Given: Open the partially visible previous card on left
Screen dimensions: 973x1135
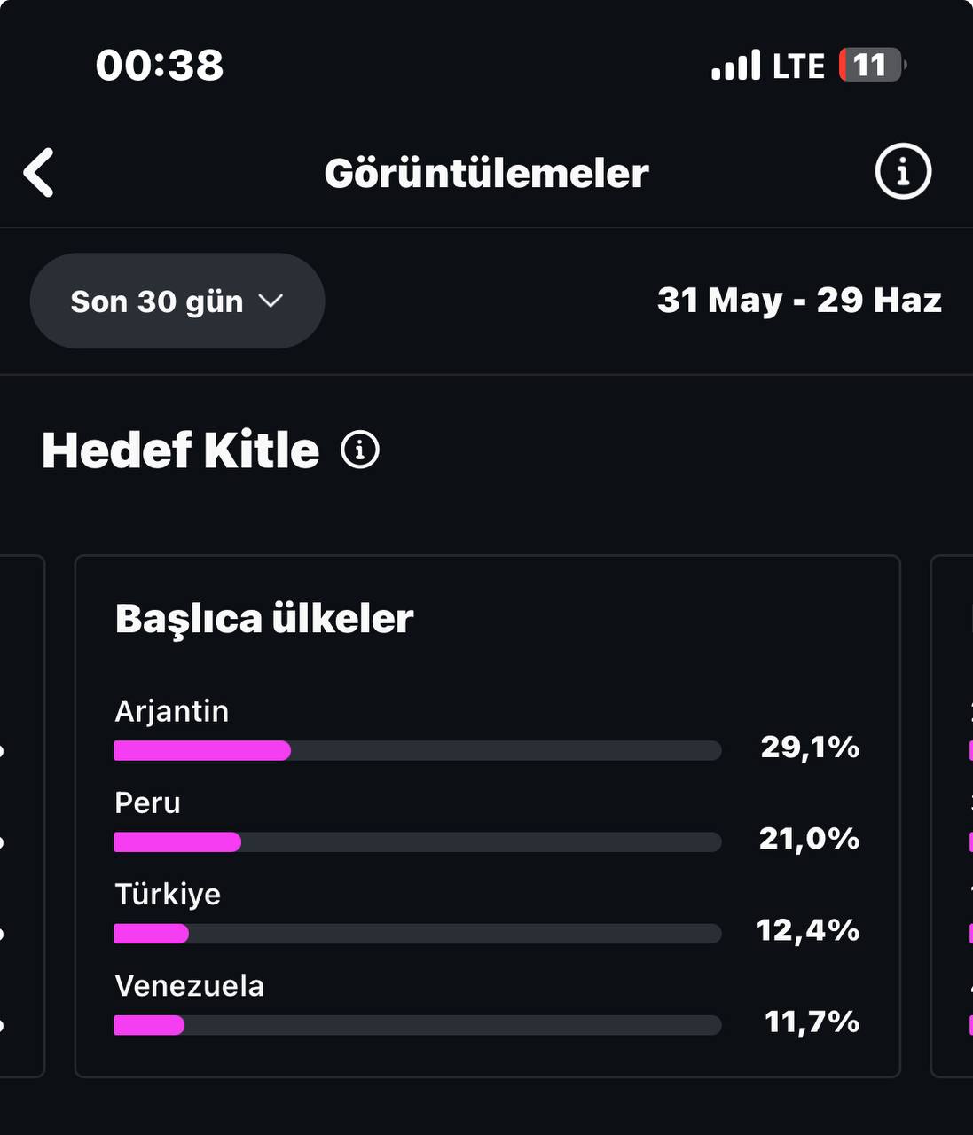Looking at the screenshot, I should point(22,816).
